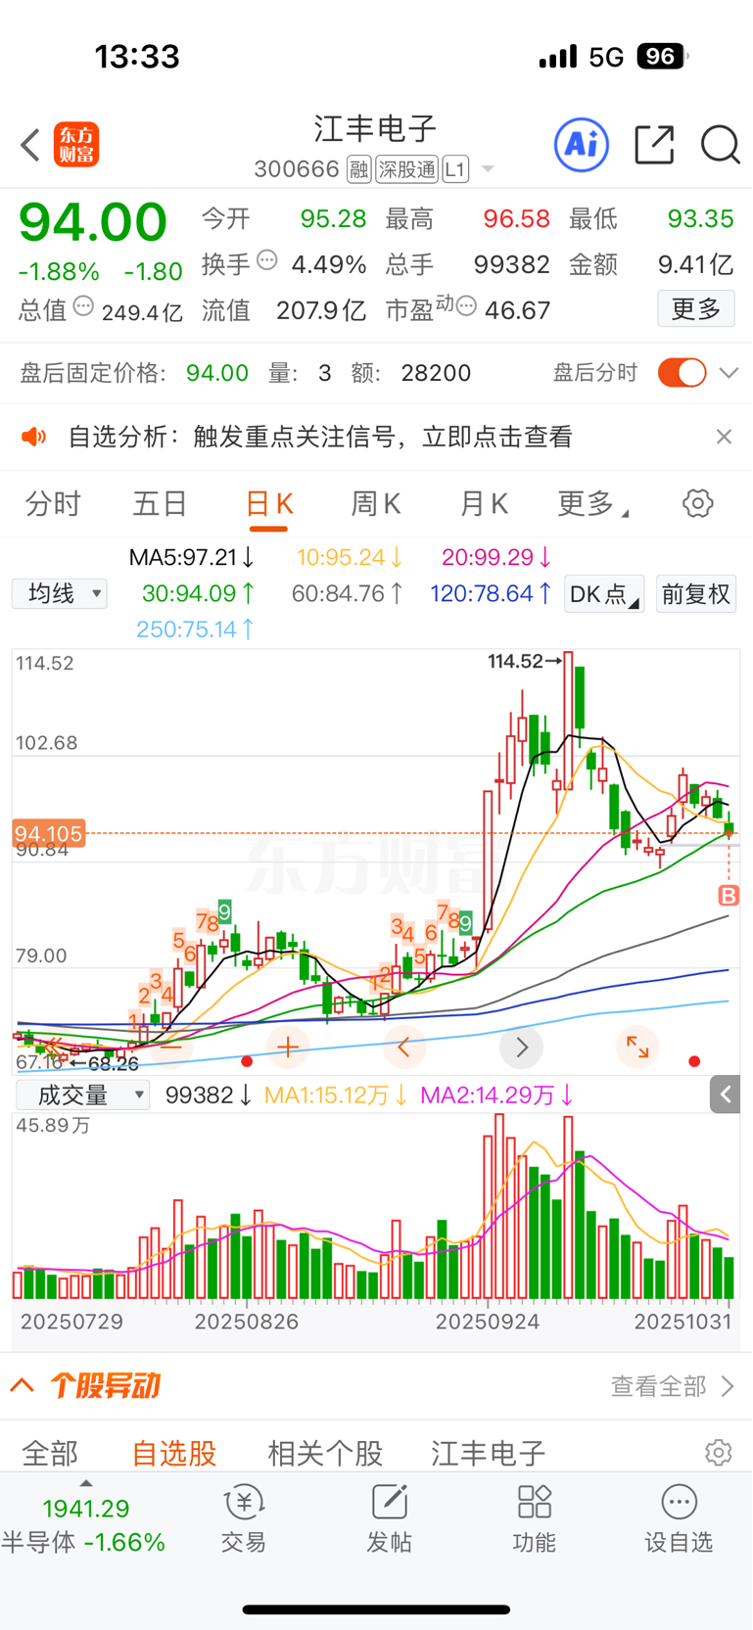
Task: Expand chart to fullscreen icon
Action: pos(637,1048)
